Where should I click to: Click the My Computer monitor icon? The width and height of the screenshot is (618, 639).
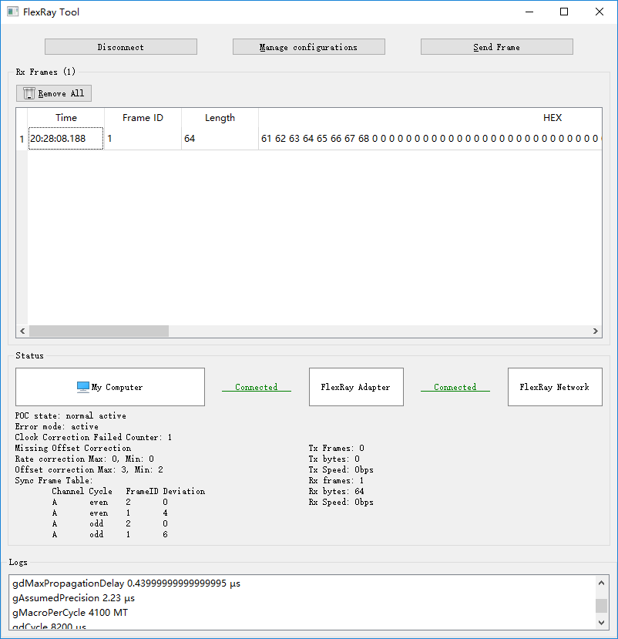82,387
